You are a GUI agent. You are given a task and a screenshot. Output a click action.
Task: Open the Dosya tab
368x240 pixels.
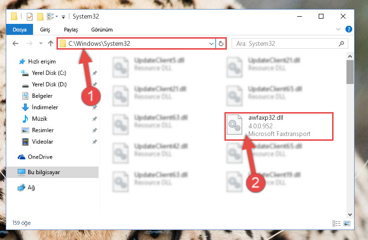20,30
